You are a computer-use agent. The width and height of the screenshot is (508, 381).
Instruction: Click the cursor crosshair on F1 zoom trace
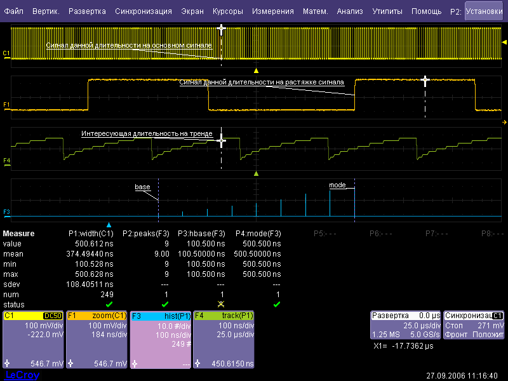[425, 81]
